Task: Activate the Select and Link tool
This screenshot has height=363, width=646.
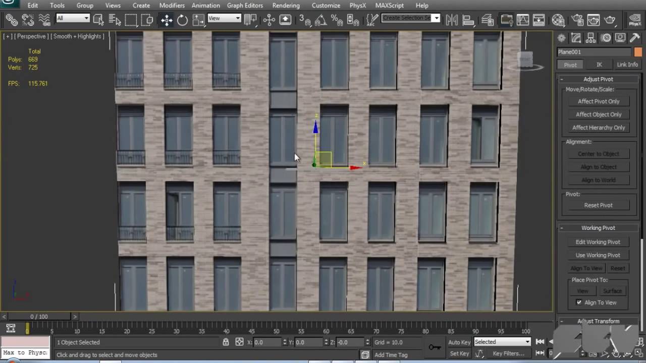Action: (x=12, y=20)
